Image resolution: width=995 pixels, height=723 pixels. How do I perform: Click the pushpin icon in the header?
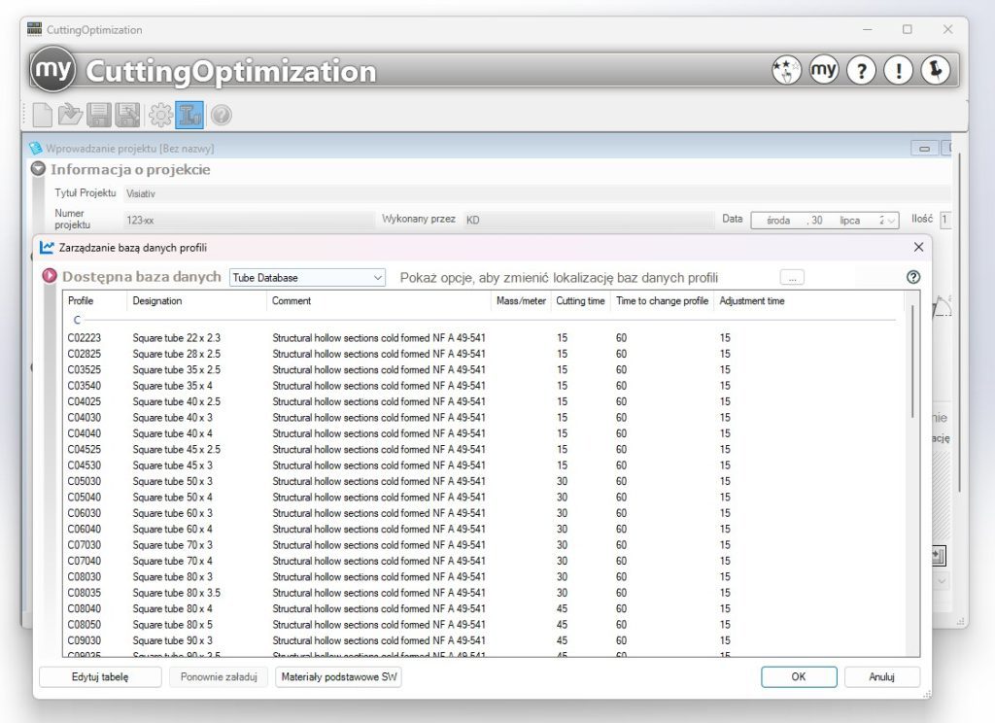pos(936,70)
